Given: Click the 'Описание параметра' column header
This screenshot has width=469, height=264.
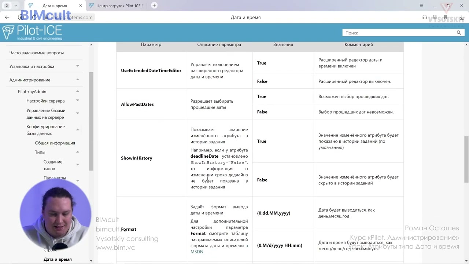Looking at the screenshot, I should point(219,44).
